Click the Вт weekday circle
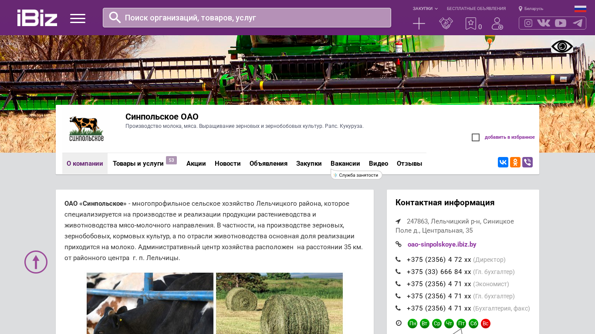 click(x=425, y=324)
